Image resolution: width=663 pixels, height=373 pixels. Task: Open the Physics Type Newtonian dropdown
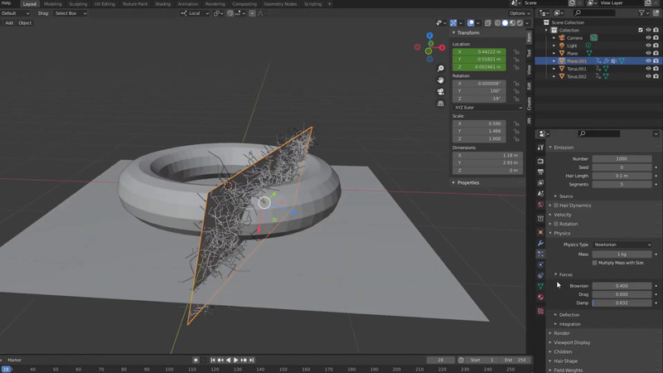(622, 245)
